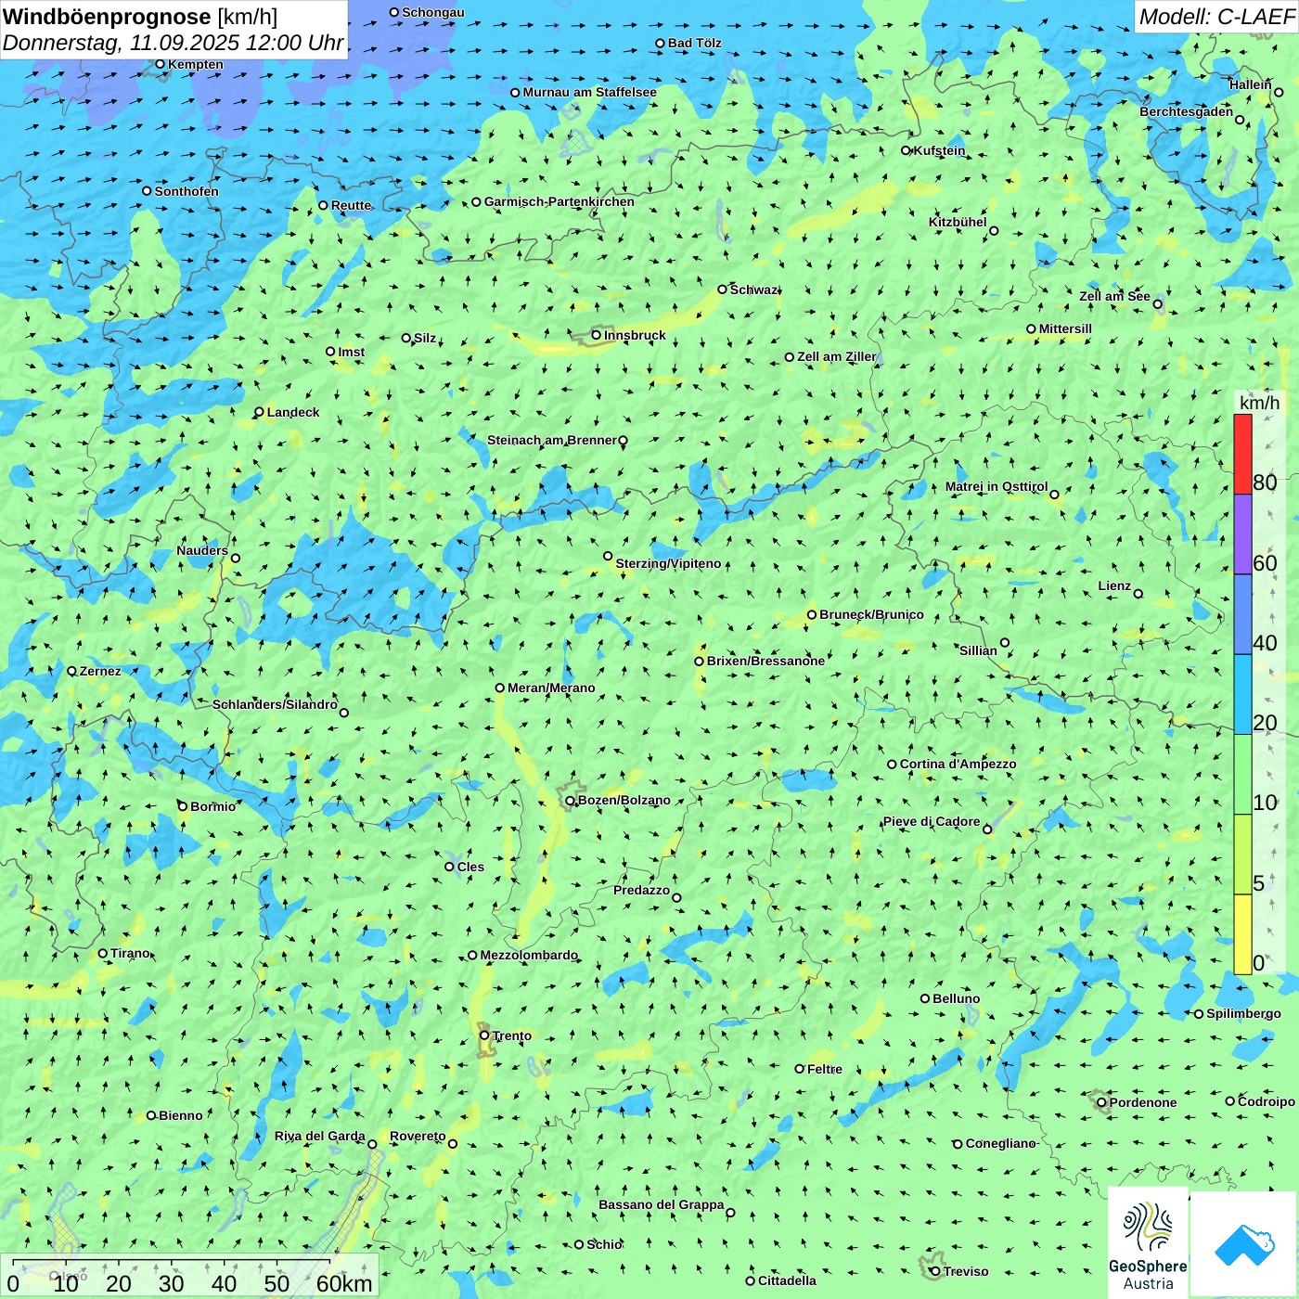This screenshot has height=1299, width=1299.
Task: Click the Feltre label
Action: pyautogui.click(x=825, y=1069)
